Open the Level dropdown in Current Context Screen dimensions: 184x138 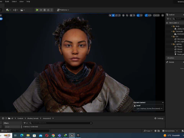point(148,108)
